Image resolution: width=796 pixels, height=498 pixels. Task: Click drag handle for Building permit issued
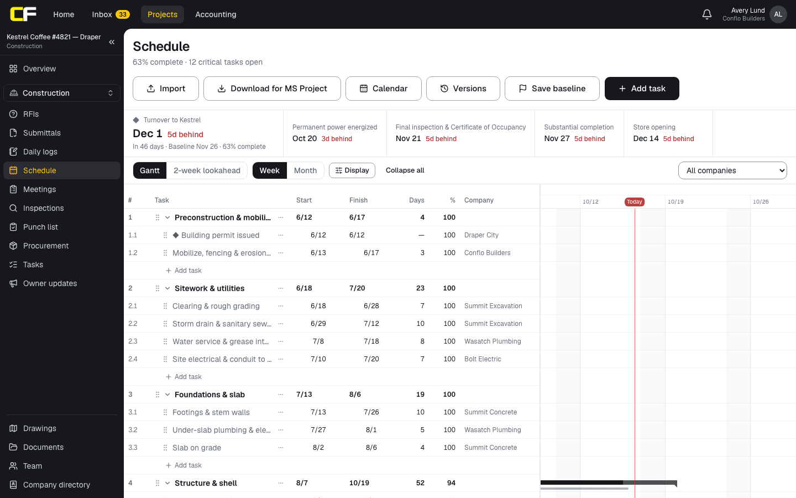pyautogui.click(x=165, y=235)
